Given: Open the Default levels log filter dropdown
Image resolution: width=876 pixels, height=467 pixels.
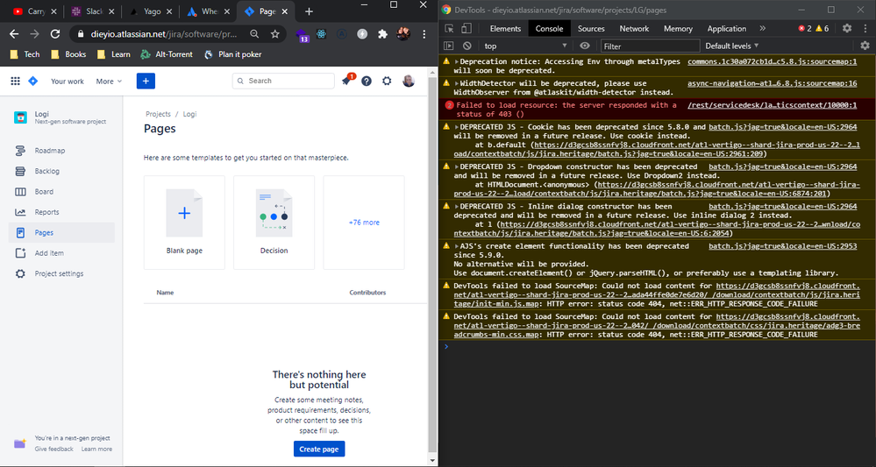Looking at the screenshot, I should pos(732,46).
